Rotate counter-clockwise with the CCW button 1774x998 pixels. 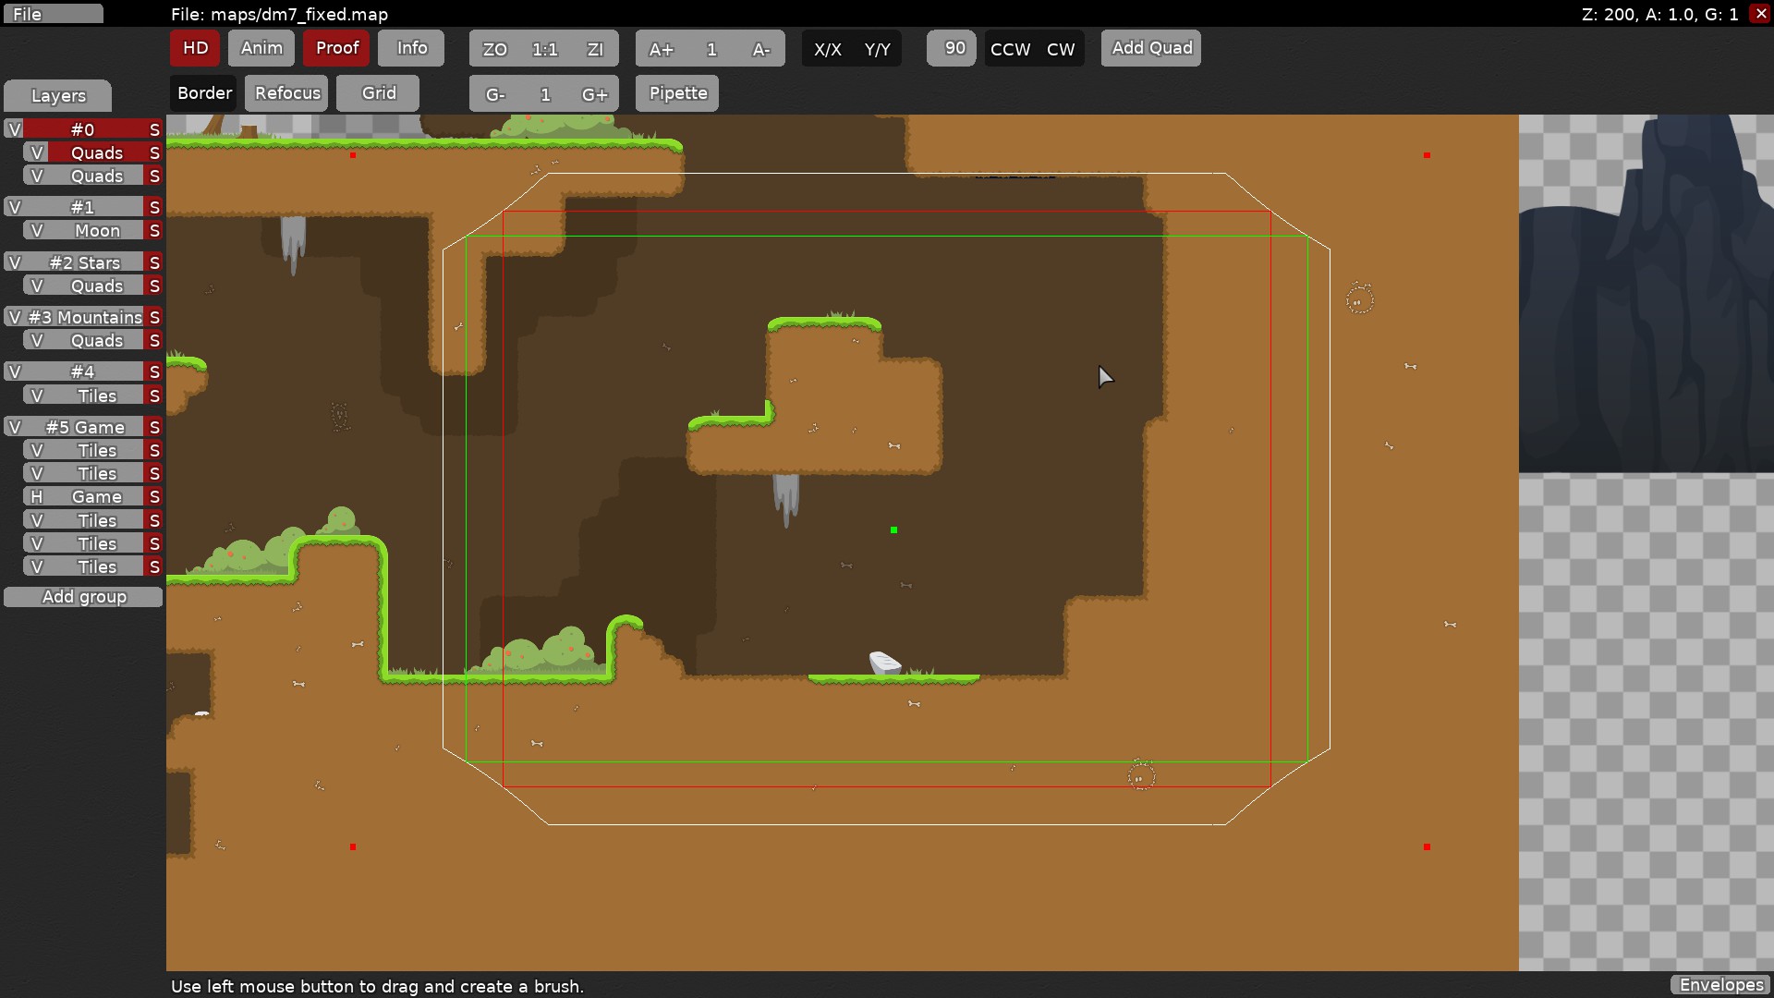[x=1010, y=49]
